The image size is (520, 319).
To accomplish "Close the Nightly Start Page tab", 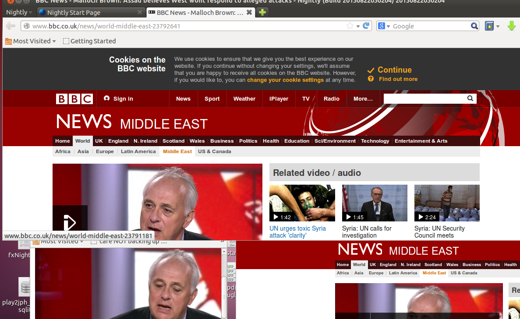I will point(140,12).
